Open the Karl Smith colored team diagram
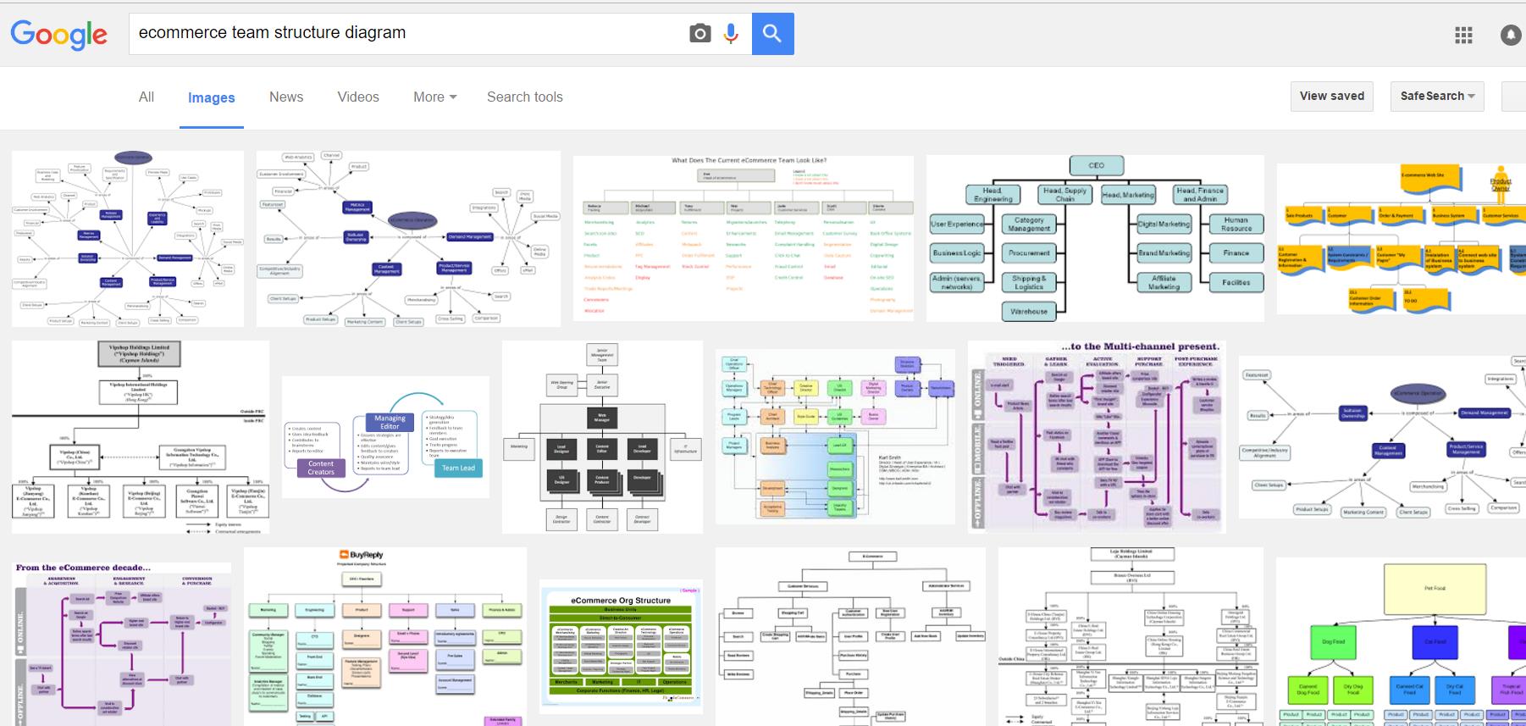The image size is (1526, 726). 835,437
